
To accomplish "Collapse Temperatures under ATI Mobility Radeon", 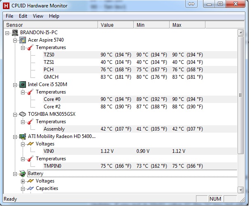I will pyautogui.click(x=23, y=159).
